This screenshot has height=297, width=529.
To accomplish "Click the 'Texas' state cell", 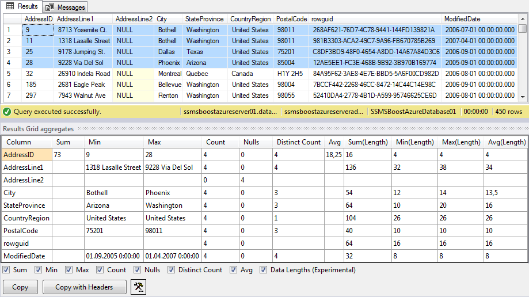I will coord(205,52).
